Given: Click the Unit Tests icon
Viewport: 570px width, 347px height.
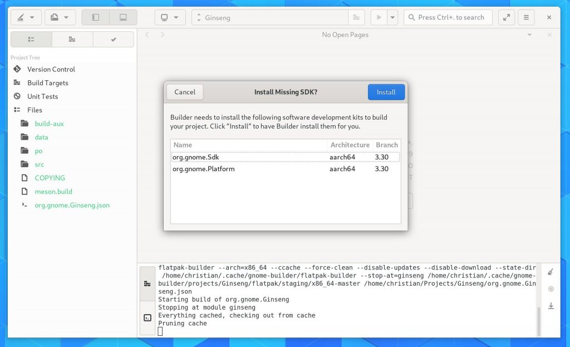Looking at the screenshot, I should (x=17, y=96).
